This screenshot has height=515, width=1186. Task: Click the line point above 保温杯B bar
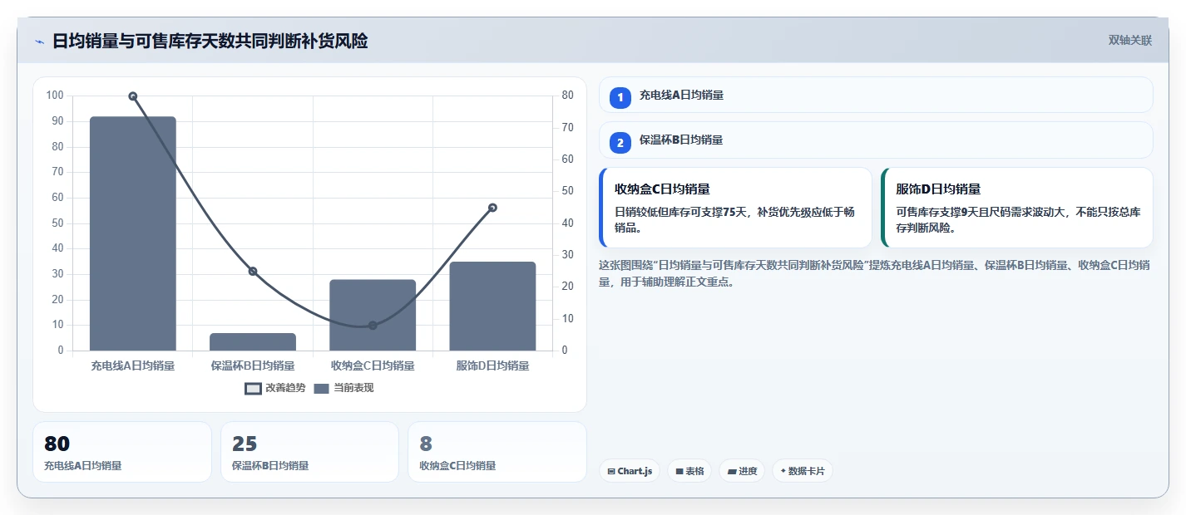point(253,272)
